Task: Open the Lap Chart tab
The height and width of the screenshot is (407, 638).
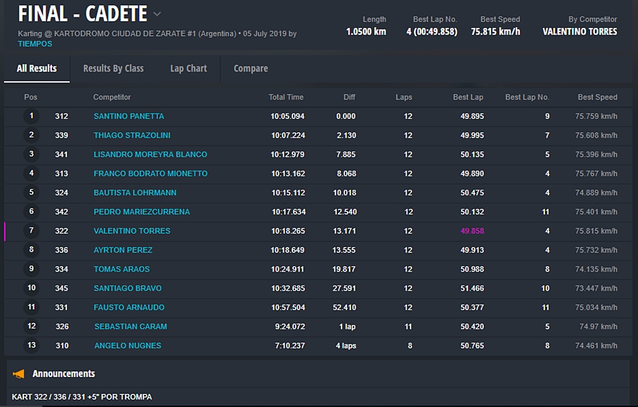Action: coord(188,68)
